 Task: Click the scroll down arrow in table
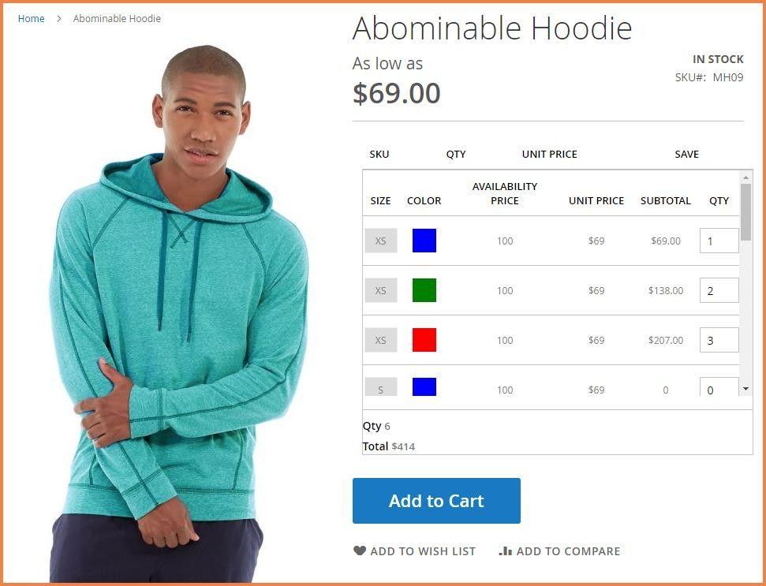point(745,389)
